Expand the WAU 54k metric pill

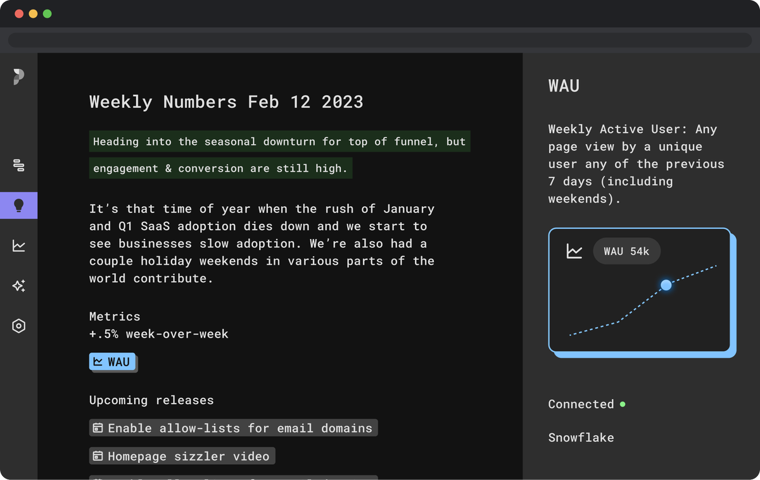626,250
